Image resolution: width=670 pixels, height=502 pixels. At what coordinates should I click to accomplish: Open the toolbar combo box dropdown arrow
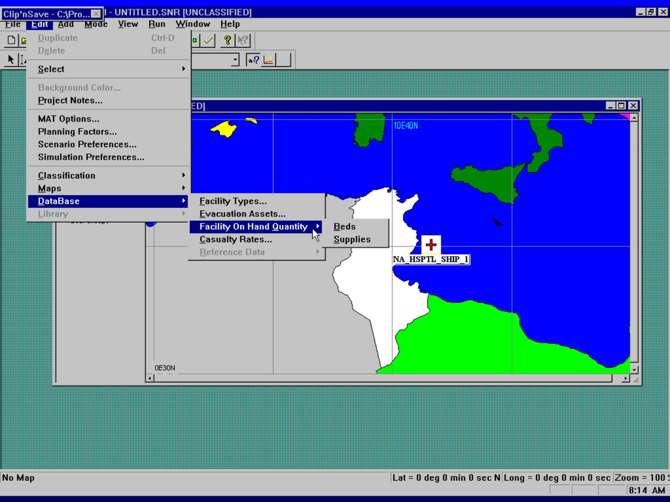tap(235, 60)
